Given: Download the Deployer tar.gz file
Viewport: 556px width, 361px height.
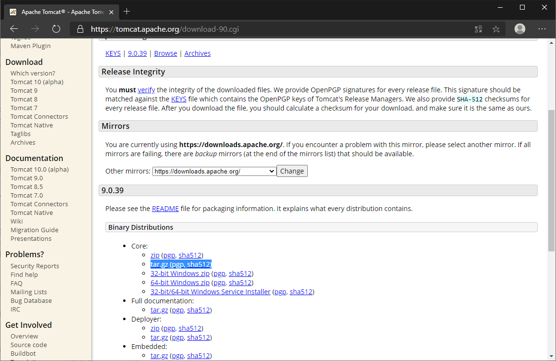Looking at the screenshot, I should (159, 337).
